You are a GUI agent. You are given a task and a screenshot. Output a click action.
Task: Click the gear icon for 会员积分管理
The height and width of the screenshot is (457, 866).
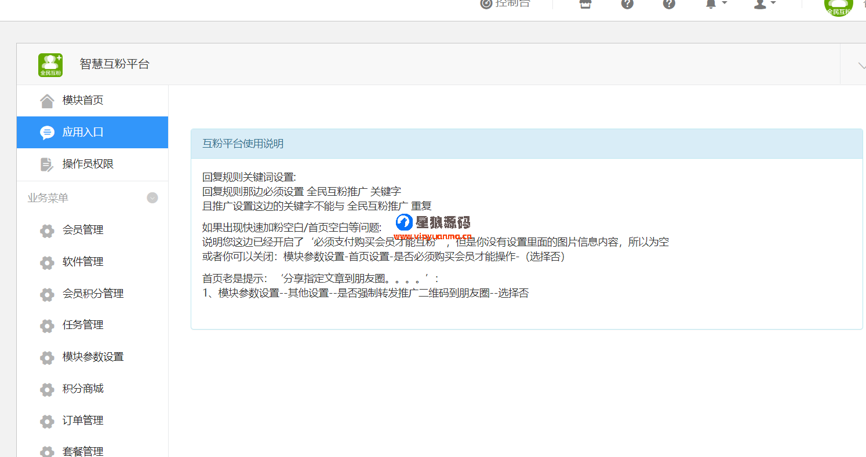(x=47, y=294)
